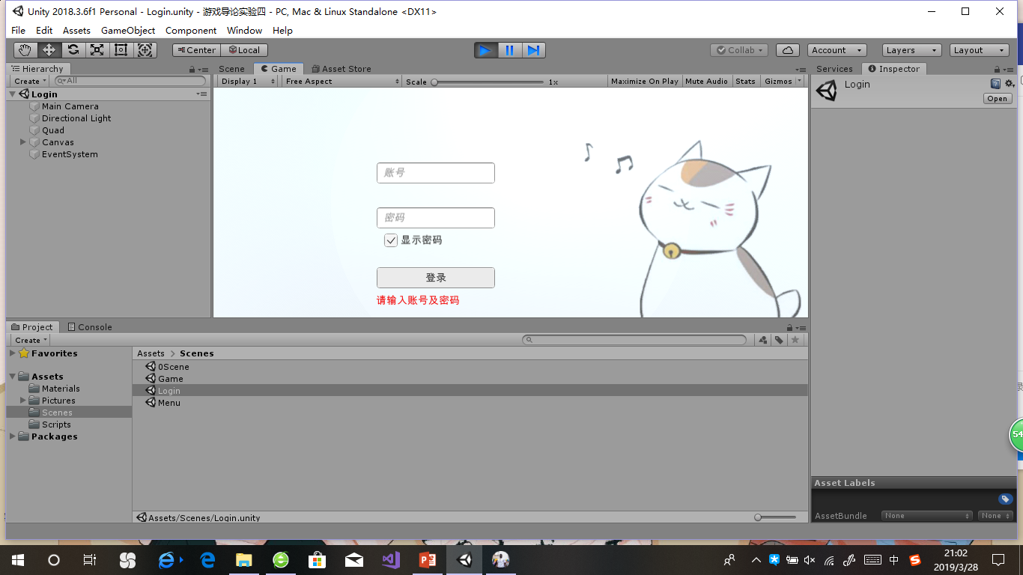Check the 显示密码 checkbox
Viewport: 1023px width, 575px height.
[390, 240]
